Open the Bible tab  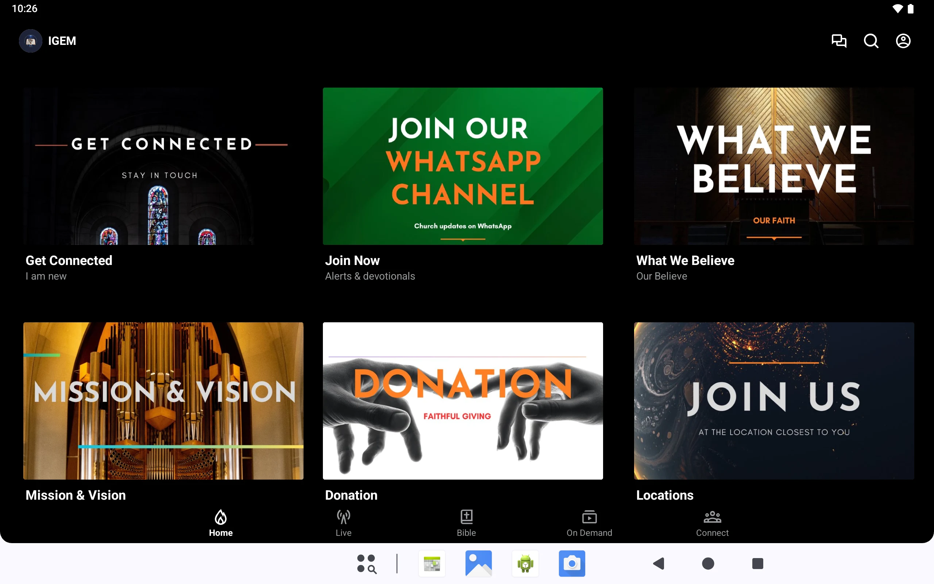(x=466, y=523)
